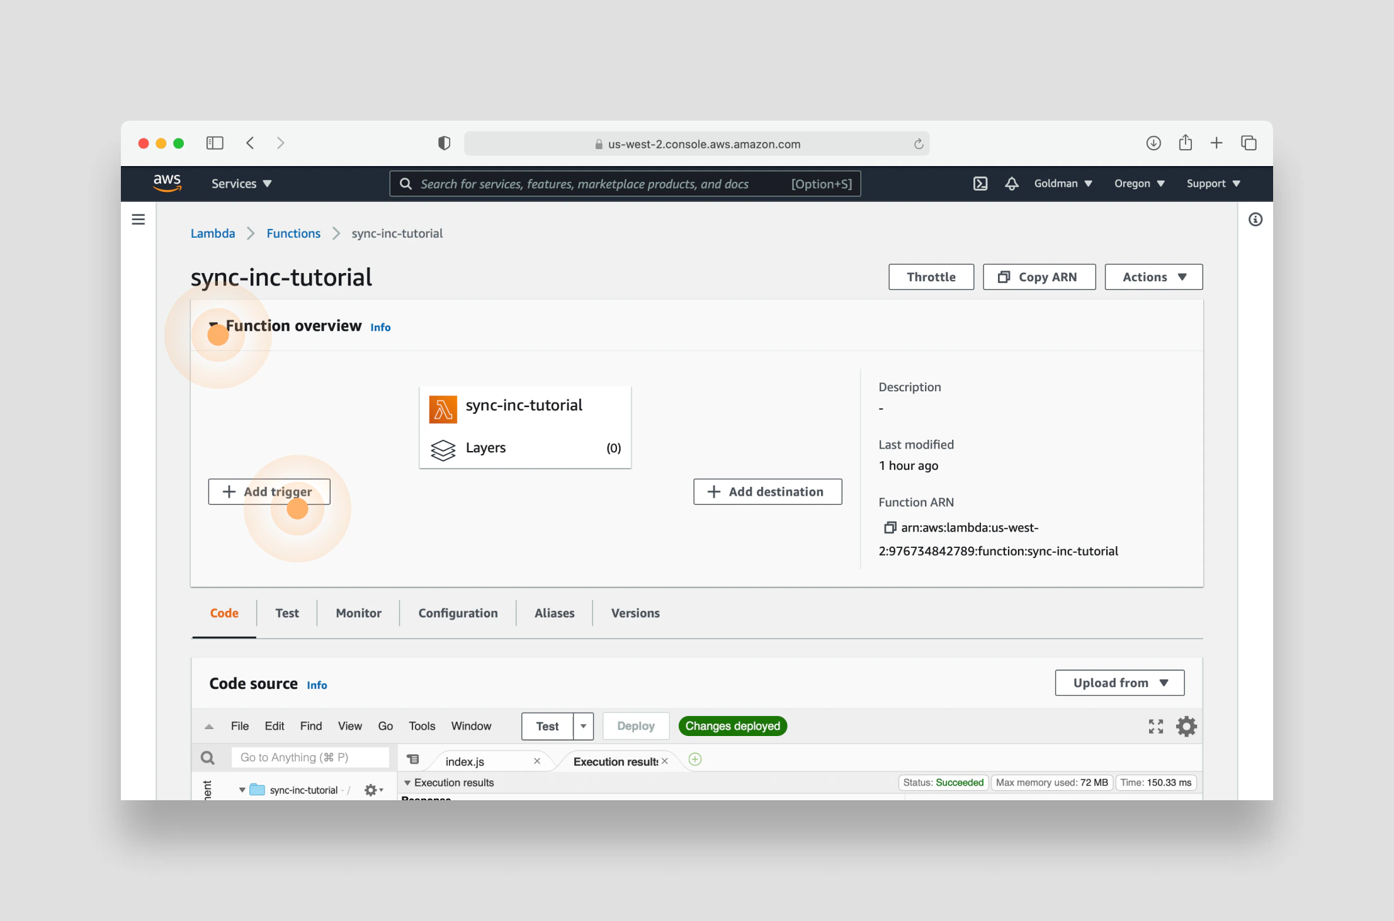Switch to the Aliases tab
Screen dimensions: 1394x921
pyautogui.click(x=554, y=613)
